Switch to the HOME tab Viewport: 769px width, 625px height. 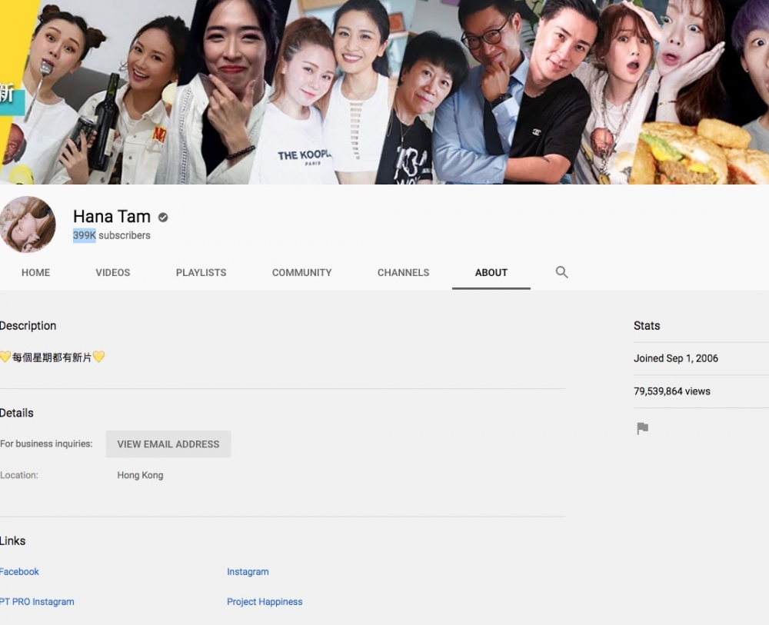coord(35,273)
